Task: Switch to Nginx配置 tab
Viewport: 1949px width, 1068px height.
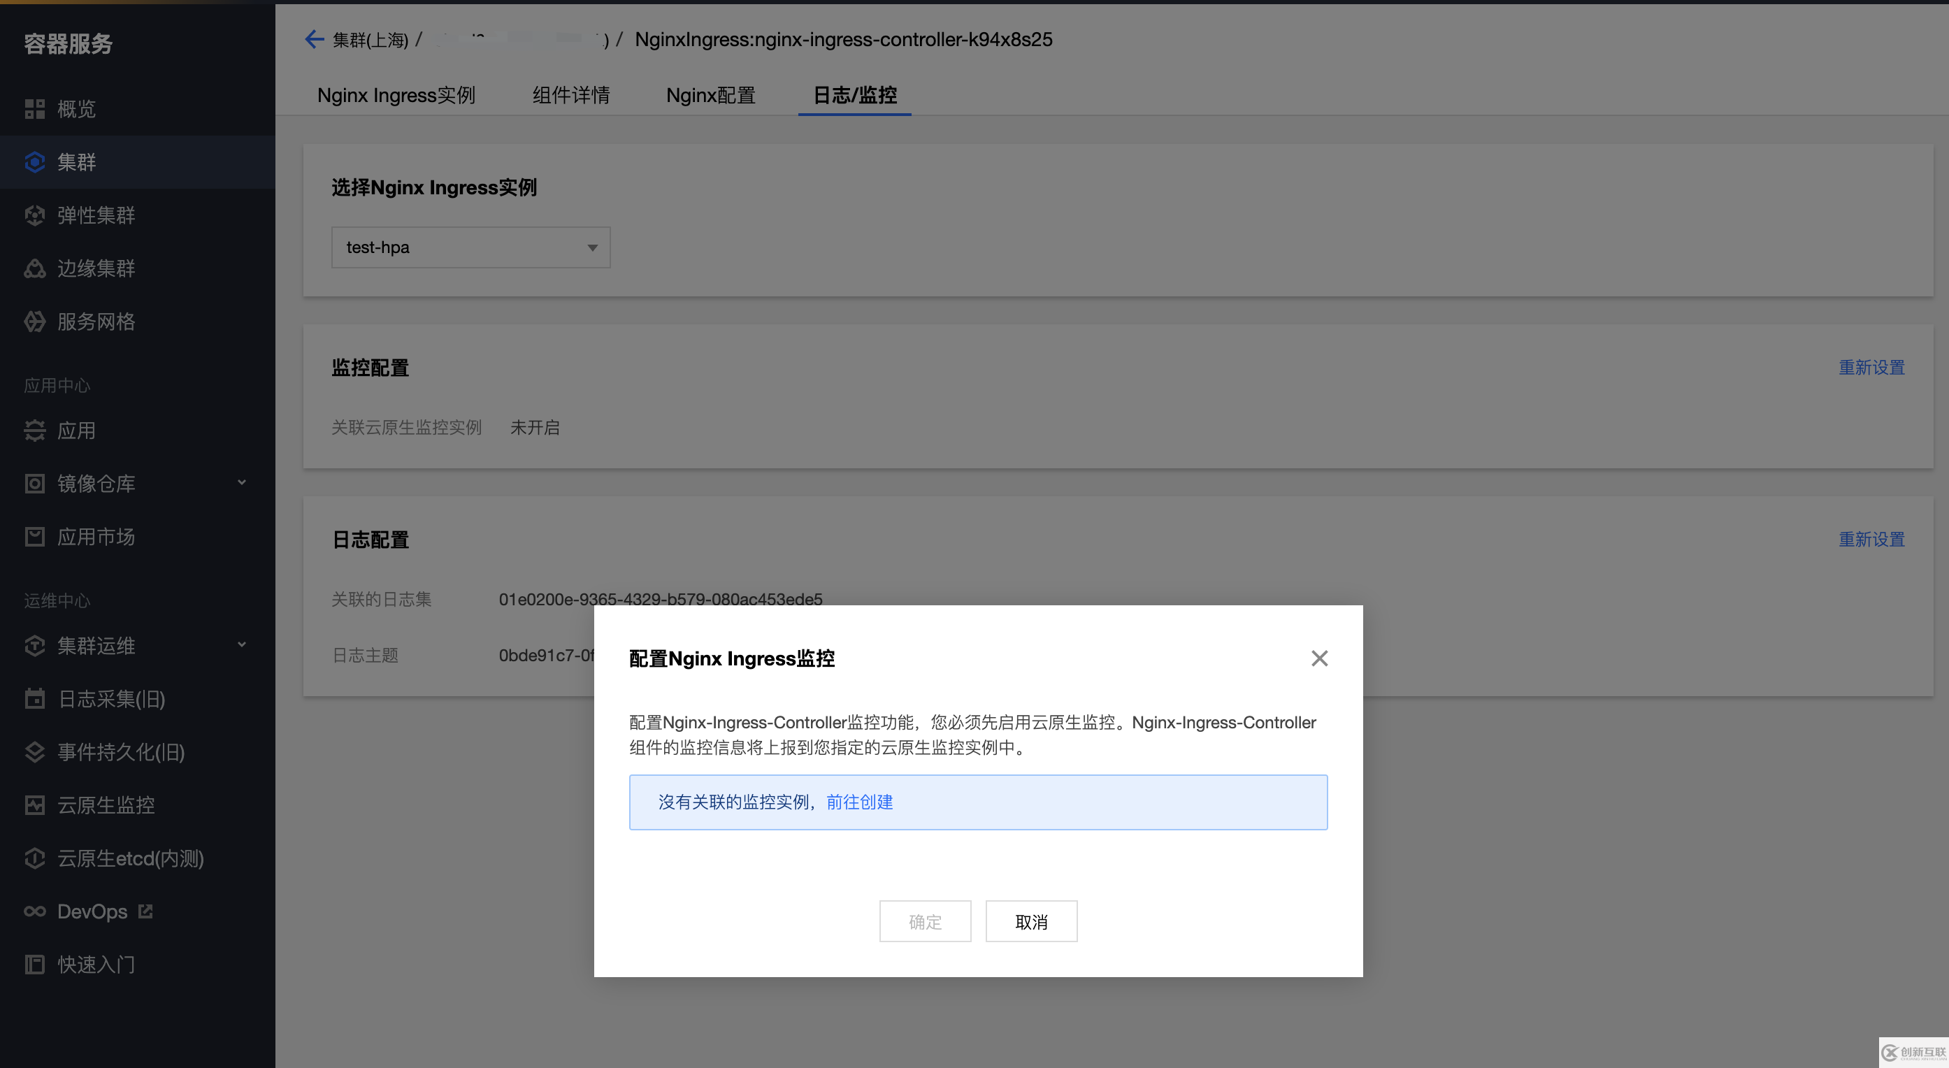Action: (x=710, y=95)
